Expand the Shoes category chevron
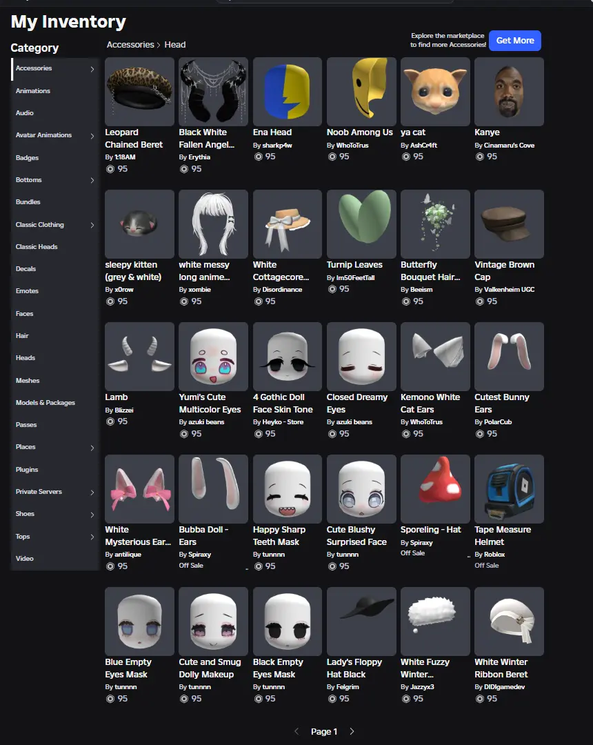Image resolution: width=593 pixels, height=745 pixels. (x=92, y=515)
